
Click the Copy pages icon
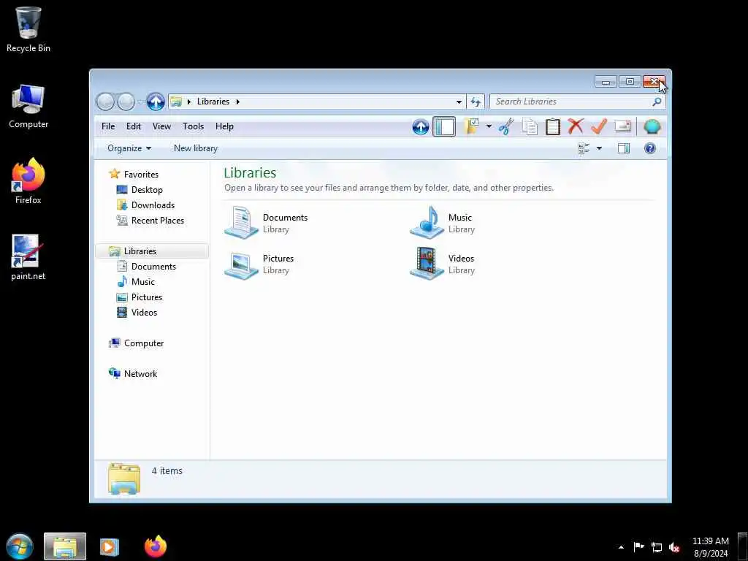coord(530,127)
